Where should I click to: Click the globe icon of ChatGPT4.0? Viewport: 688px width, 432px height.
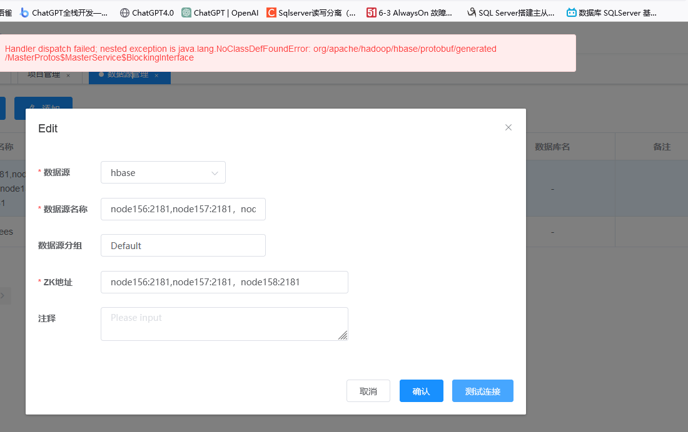[124, 12]
